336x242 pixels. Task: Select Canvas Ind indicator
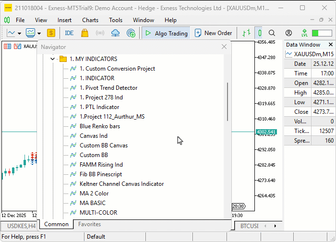pyautogui.click(x=94, y=136)
